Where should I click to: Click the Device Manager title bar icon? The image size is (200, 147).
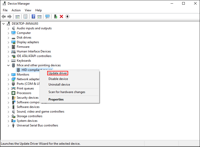[4, 3]
